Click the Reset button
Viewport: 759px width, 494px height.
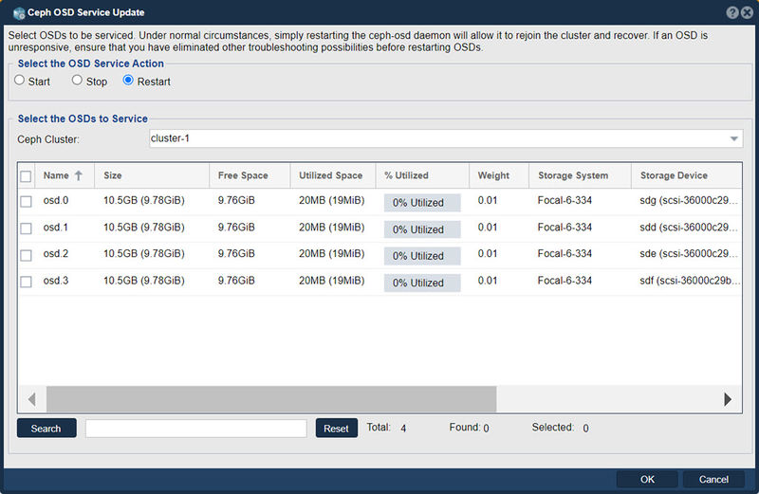point(337,429)
